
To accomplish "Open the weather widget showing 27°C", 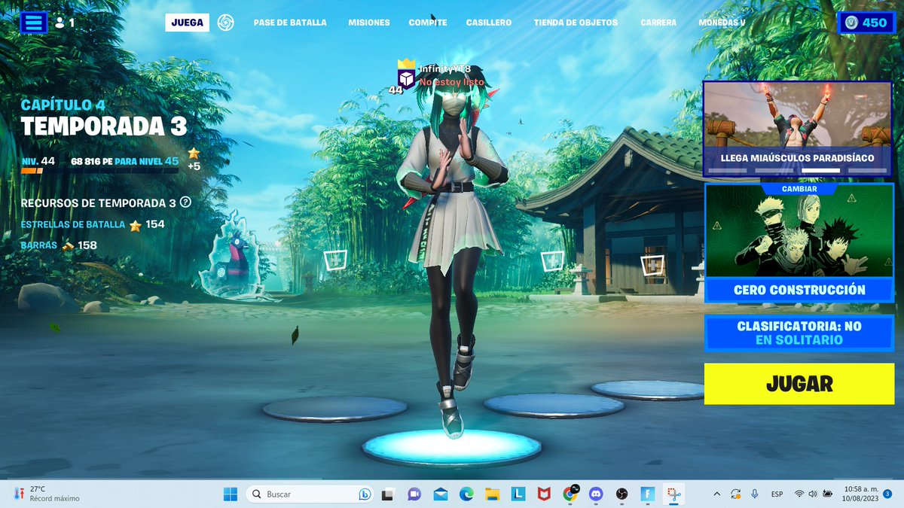I will pyautogui.click(x=47, y=494).
